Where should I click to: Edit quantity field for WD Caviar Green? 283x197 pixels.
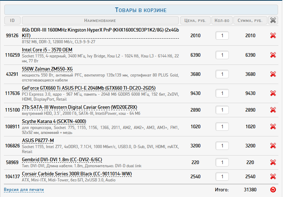pyautogui.click(x=222, y=110)
